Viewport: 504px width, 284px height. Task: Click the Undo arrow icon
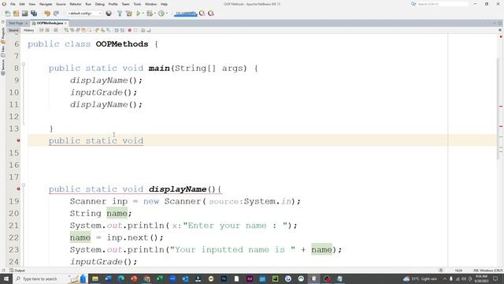47,13
